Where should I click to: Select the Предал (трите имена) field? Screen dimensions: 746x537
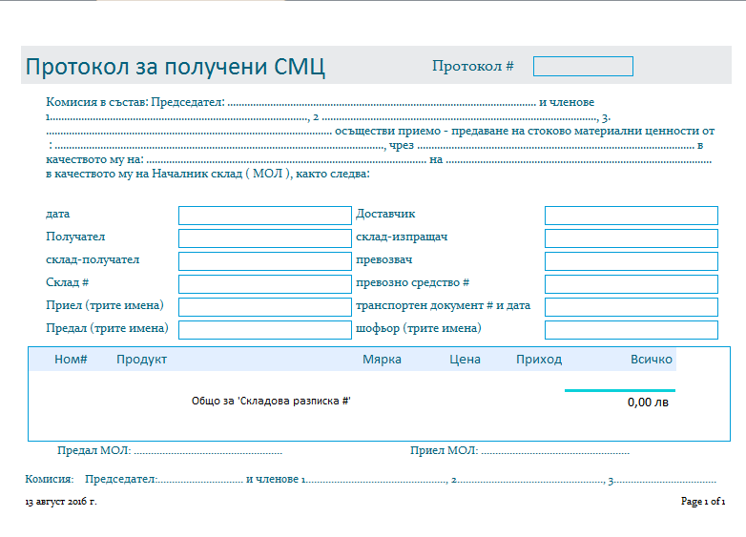coord(265,330)
